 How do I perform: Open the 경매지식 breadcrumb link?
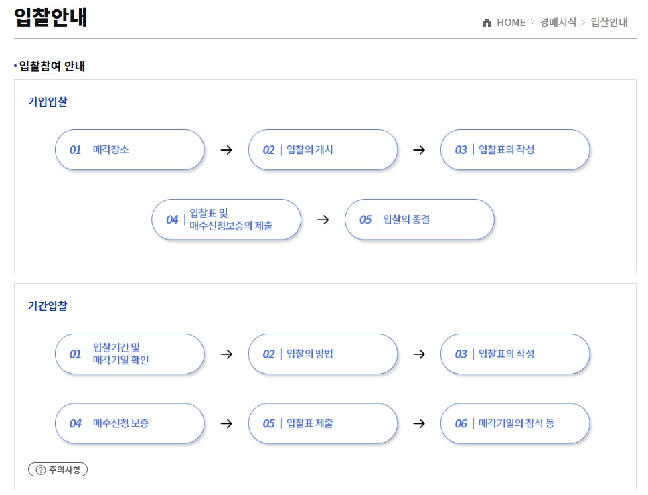[558, 23]
